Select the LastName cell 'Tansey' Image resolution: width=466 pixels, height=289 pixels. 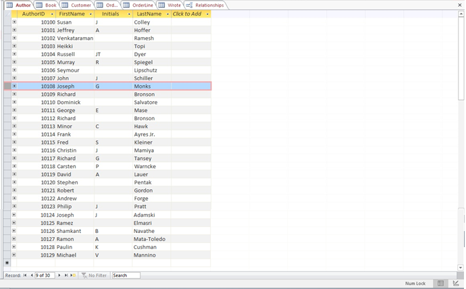tap(152, 158)
